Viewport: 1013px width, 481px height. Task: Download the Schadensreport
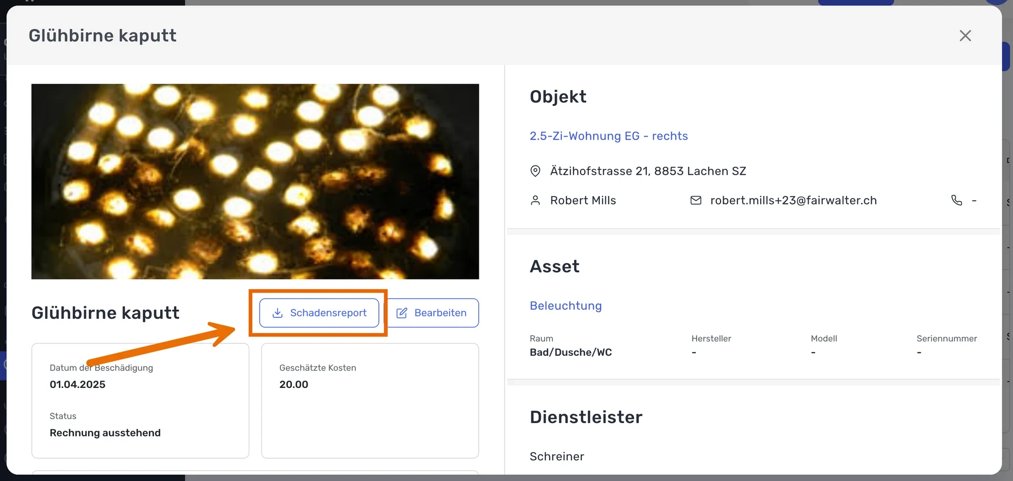(x=319, y=313)
